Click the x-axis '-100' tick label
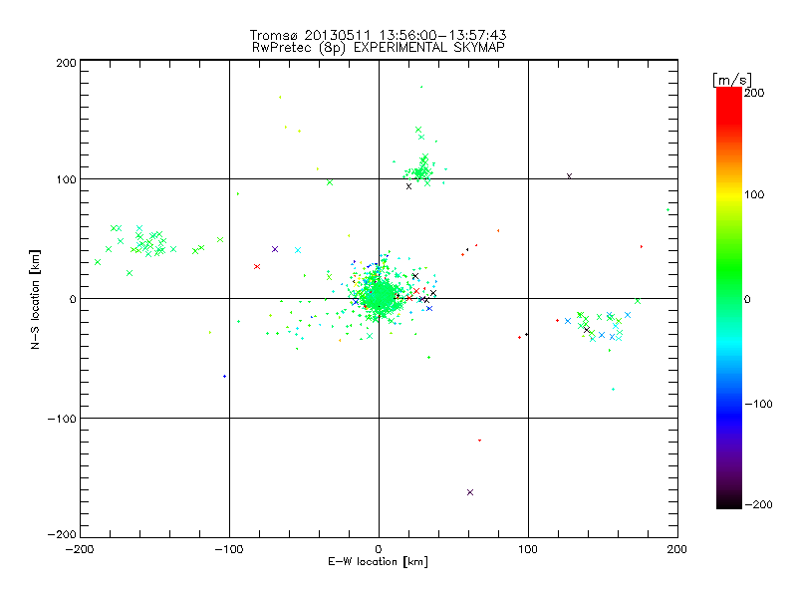 coord(229,549)
